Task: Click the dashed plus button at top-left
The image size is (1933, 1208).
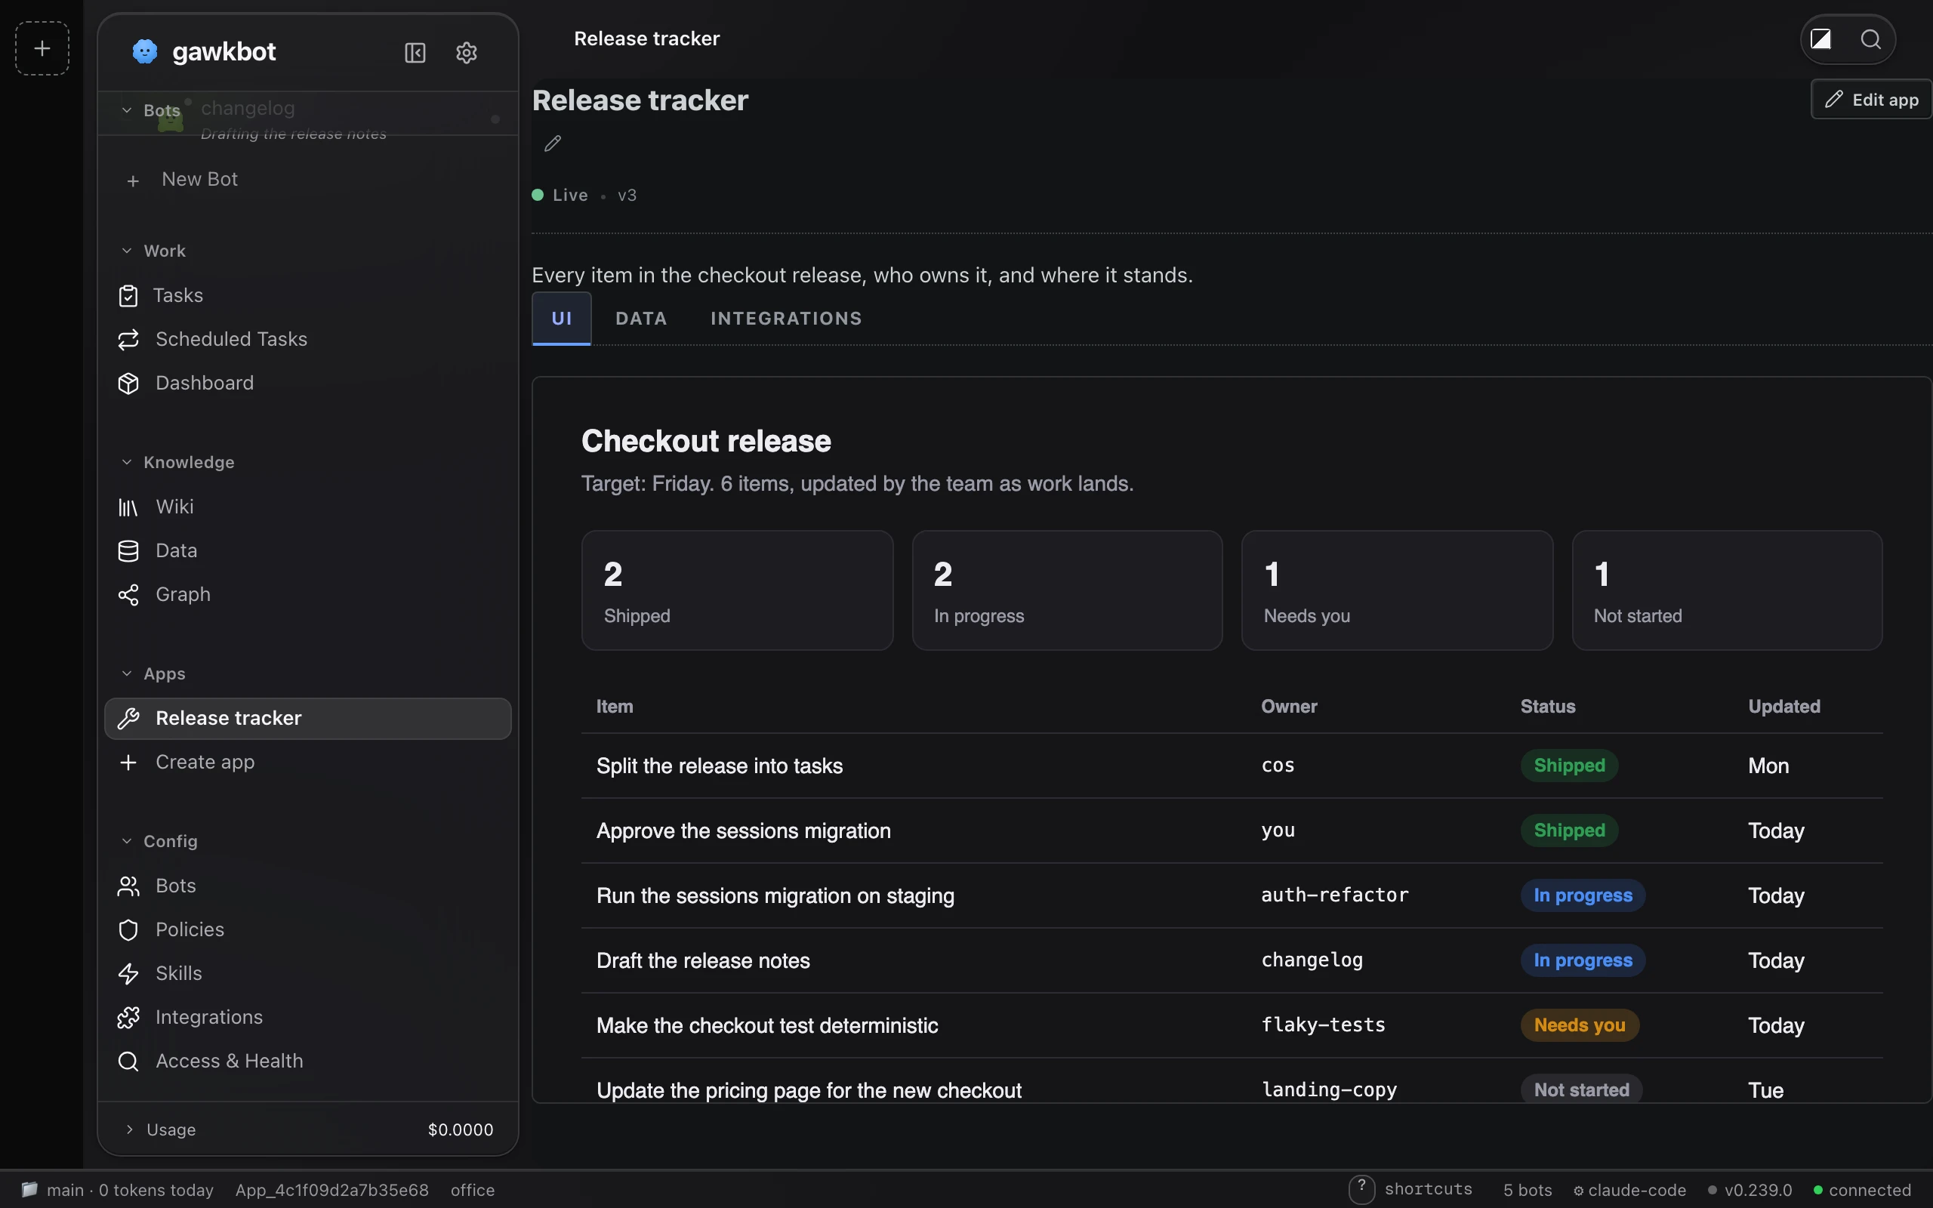Action: pyautogui.click(x=42, y=49)
